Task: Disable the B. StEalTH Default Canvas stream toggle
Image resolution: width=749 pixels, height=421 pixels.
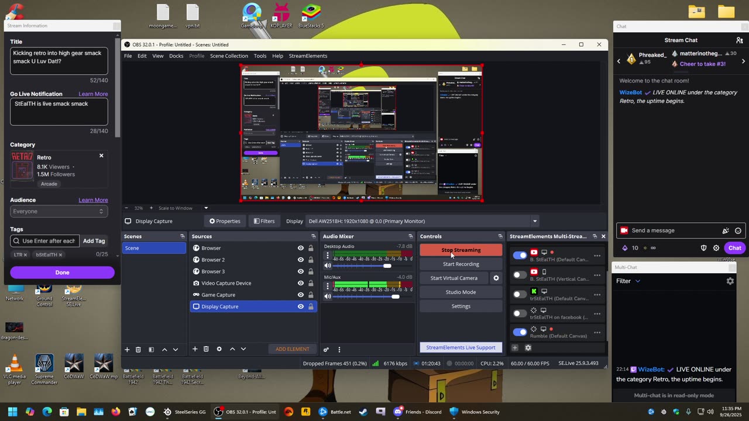Action: pos(520,256)
